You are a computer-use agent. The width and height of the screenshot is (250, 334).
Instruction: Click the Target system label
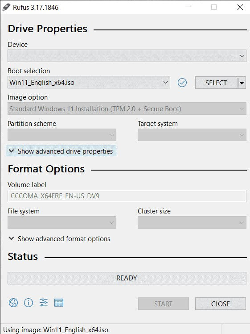tap(158, 124)
